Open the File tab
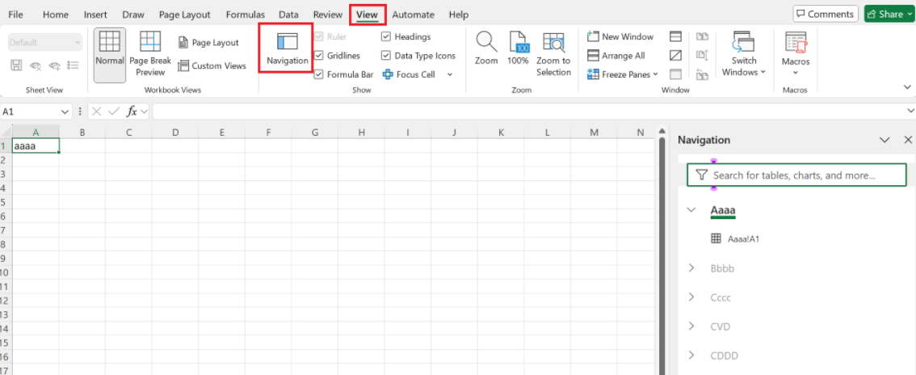Viewport: 916px width, 375px height. [x=16, y=15]
